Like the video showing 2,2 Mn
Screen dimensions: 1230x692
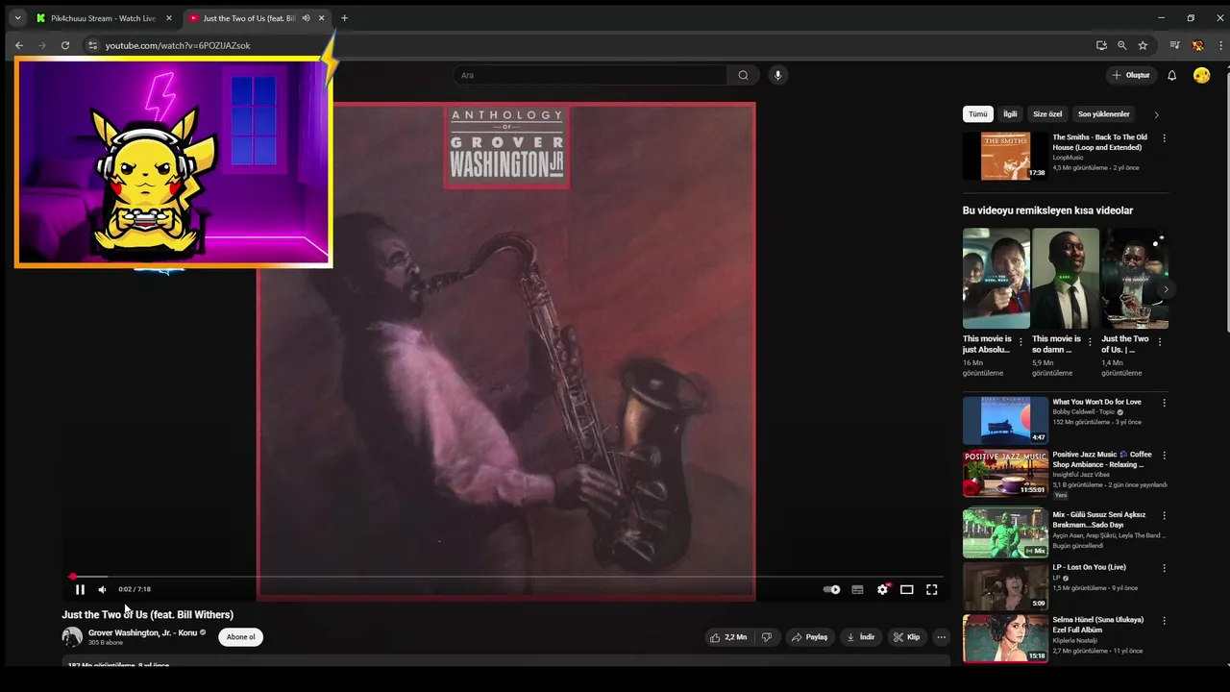pyautogui.click(x=727, y=637)
